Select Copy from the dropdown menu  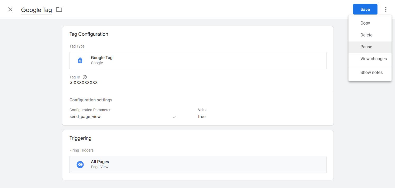pos(365,23)
